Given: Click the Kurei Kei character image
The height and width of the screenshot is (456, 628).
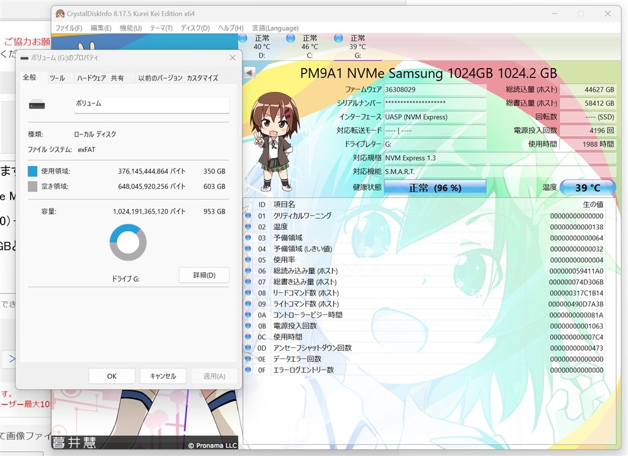Looking at the screenshot, I should tap(274, 141).
